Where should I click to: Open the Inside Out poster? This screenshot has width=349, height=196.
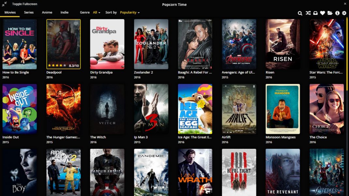[20, 109]
